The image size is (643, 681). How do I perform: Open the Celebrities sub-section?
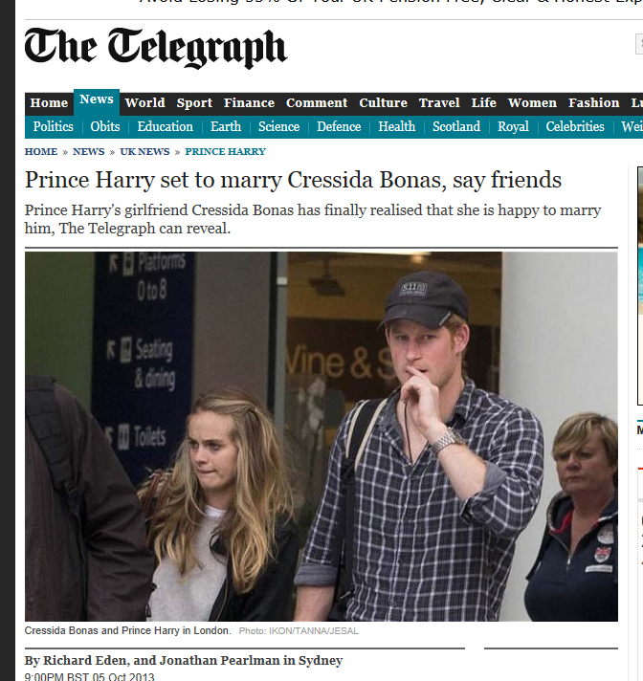tap(575, 126)
